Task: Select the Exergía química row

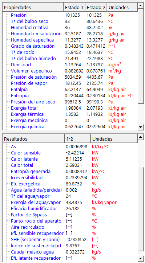Action: [70, 127]
